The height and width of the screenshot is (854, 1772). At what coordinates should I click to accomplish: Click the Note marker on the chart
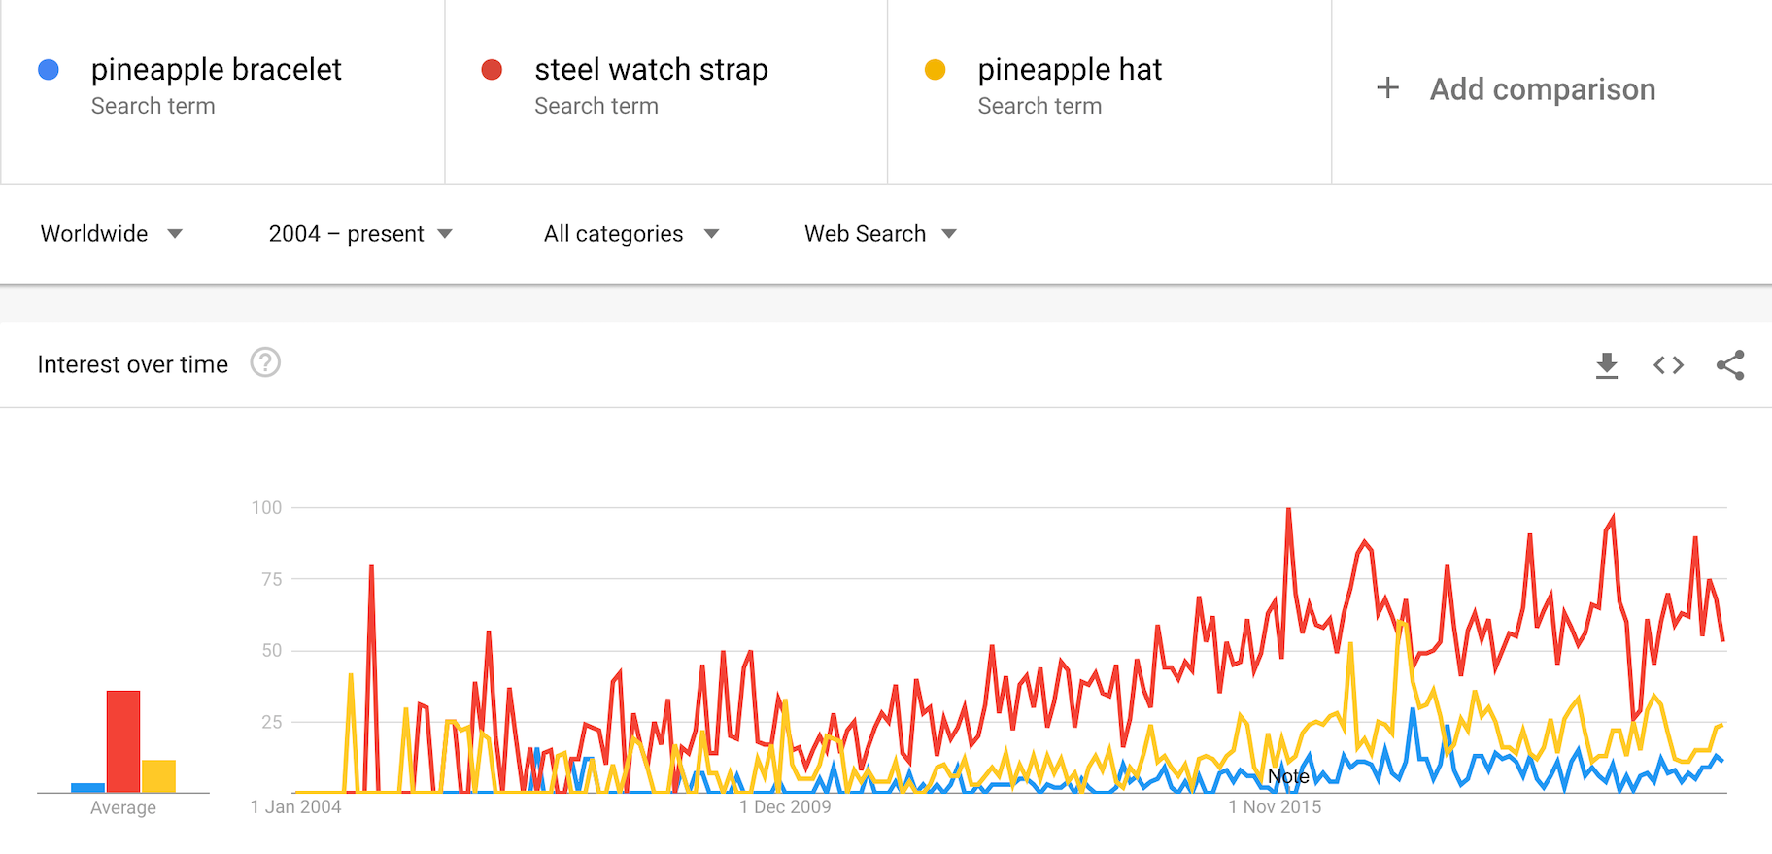tap(1288, 776)
